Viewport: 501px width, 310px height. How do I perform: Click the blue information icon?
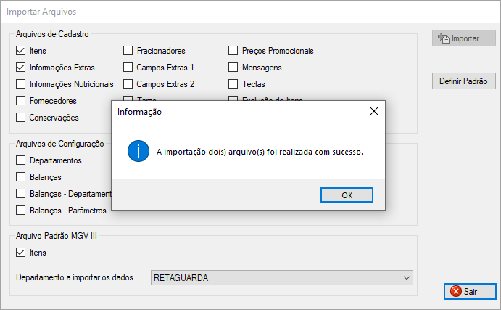[x=137, y=152]
